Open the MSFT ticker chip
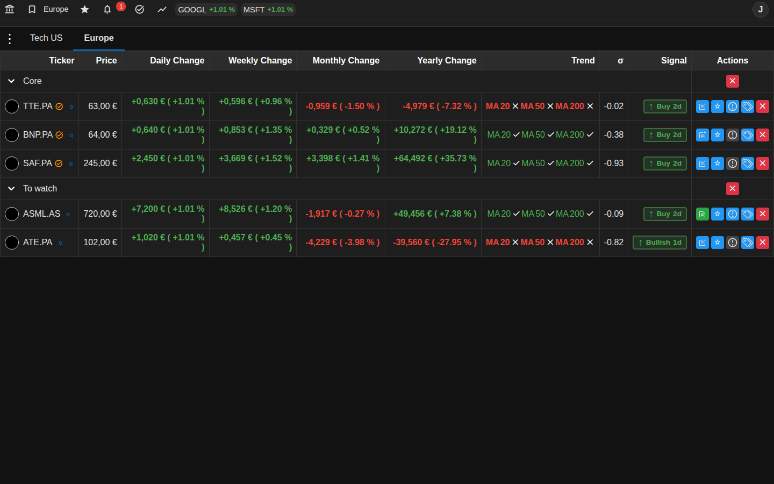Screen dimensions: 774x484 (268, 10)
